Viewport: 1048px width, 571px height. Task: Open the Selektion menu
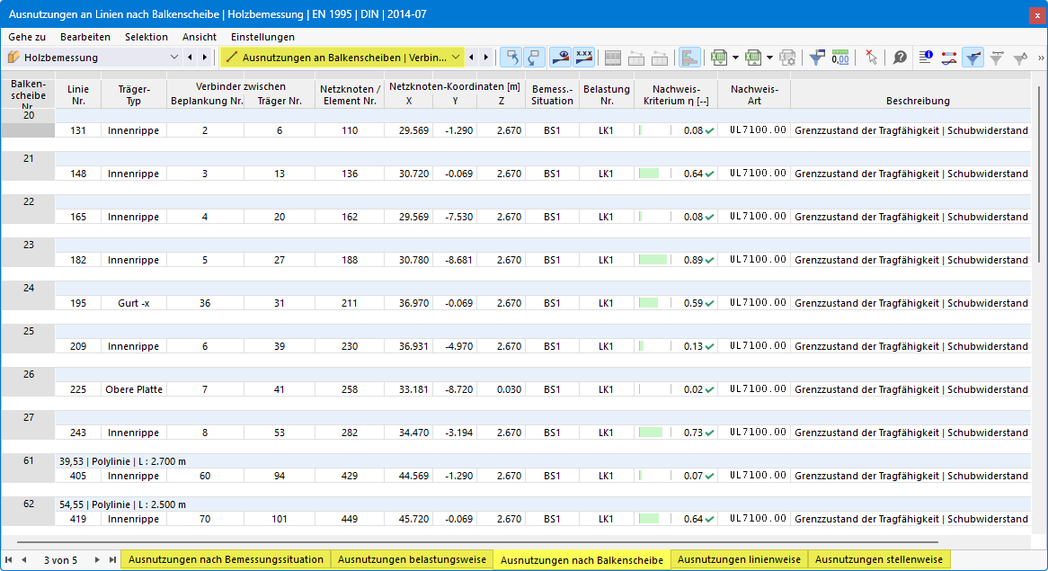[x=147, y=37]
